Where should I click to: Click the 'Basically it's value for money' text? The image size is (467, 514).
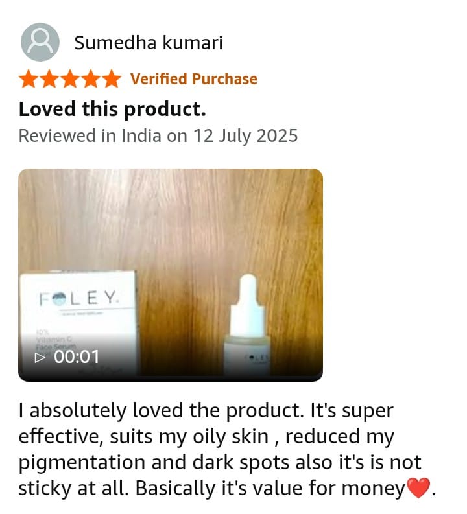tap(270, 489)
